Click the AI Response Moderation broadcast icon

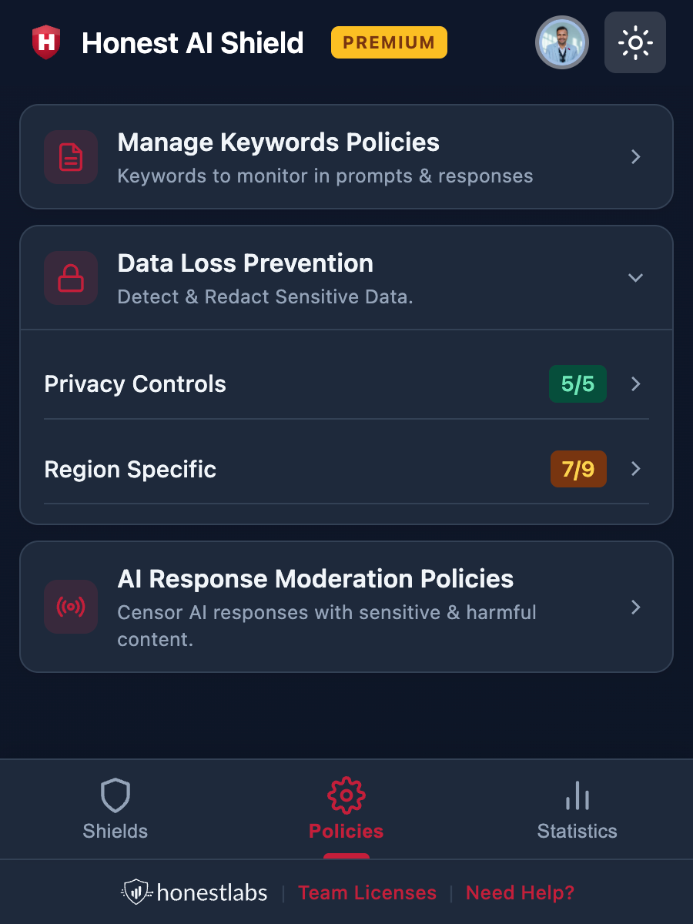point(71,607)
